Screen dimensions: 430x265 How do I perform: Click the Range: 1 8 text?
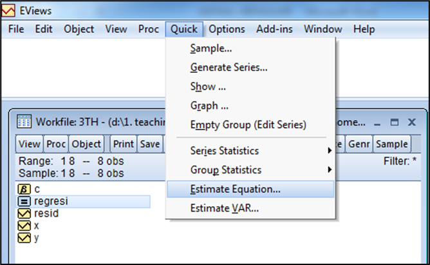[46, 161]
